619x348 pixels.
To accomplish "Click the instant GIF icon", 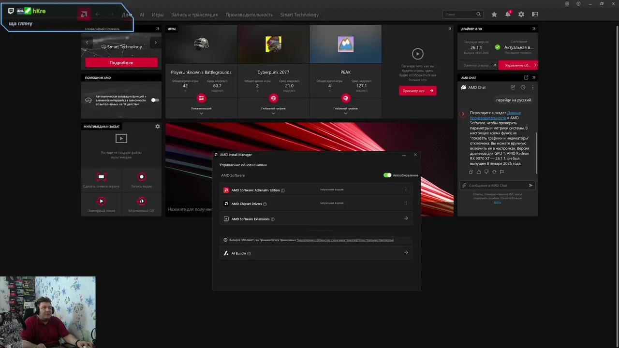I will 142,201.
